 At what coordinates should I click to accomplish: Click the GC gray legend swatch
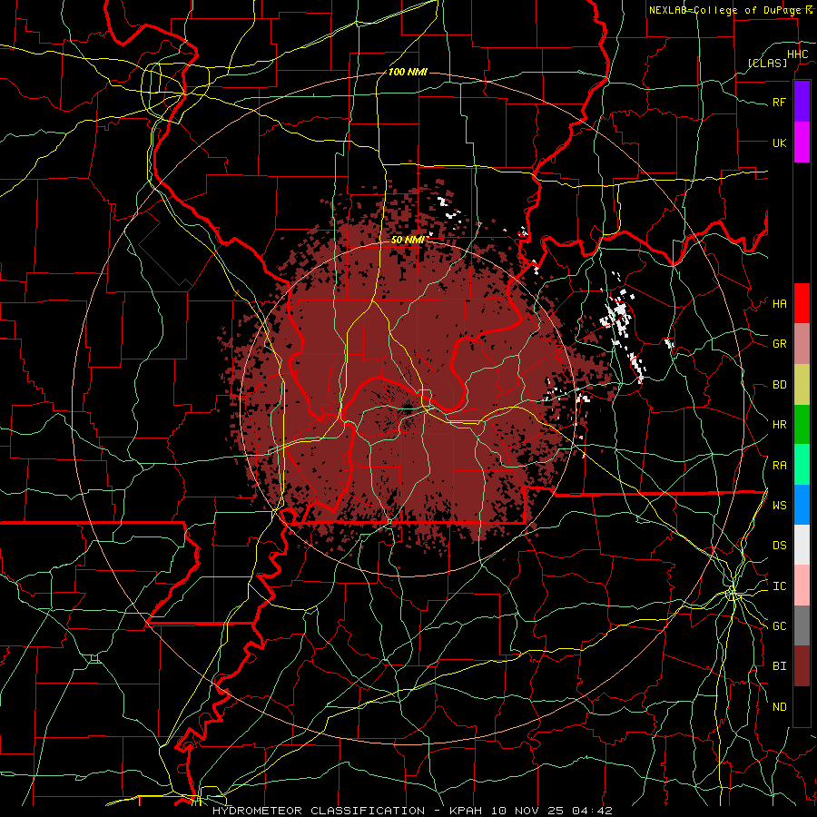point(802,625)
